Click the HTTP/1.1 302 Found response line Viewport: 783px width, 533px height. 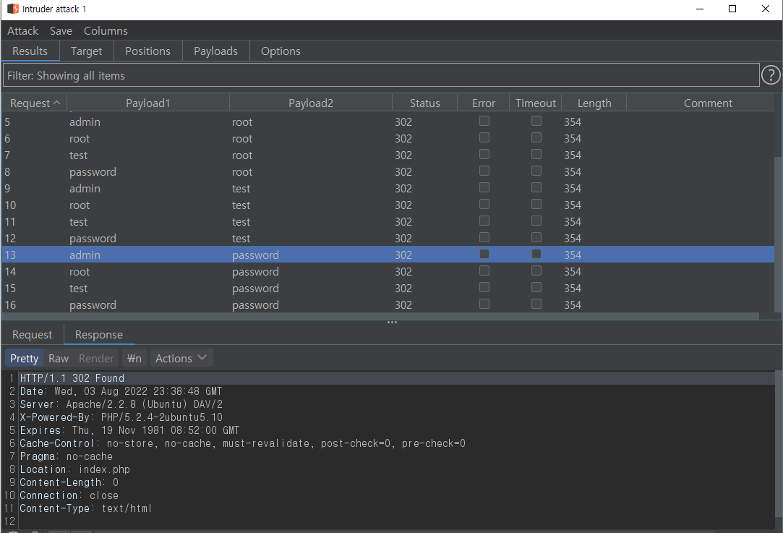pos(72,378)
